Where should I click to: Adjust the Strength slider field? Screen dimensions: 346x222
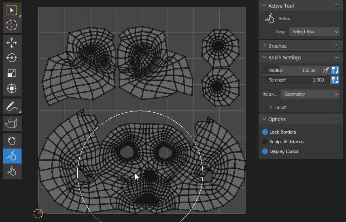[296, 80]
